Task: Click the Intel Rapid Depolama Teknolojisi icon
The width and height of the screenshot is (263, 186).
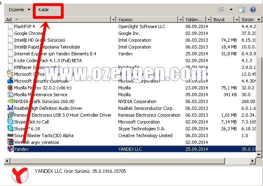Action: point(10,47)
